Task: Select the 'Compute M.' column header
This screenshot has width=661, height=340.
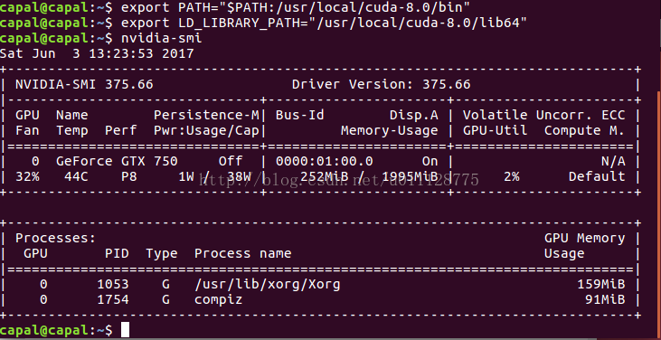Action: 585,130
